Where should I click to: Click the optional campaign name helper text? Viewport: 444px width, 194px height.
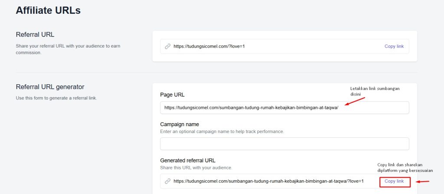click(x=222, y=131)
